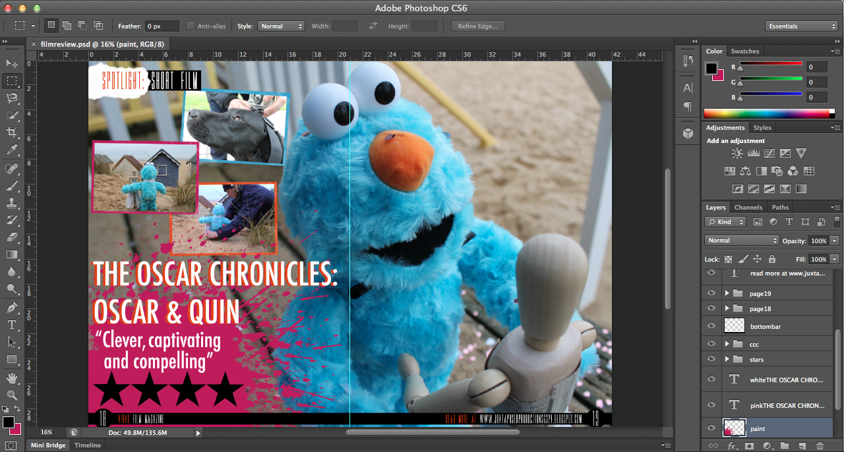Open the Essentials workspace dropdown
Image resolution: width=844 pixels, height=452 pixels.
(x=802, y=26)
